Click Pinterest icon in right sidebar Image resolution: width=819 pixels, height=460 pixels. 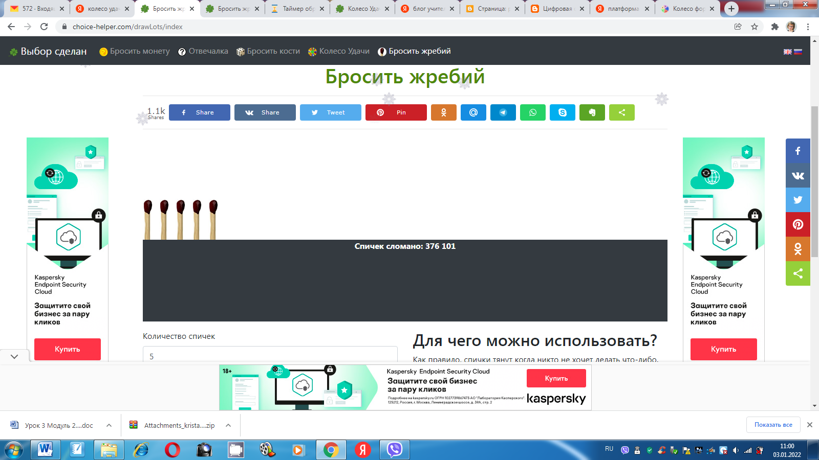click(x=798, y=224)
